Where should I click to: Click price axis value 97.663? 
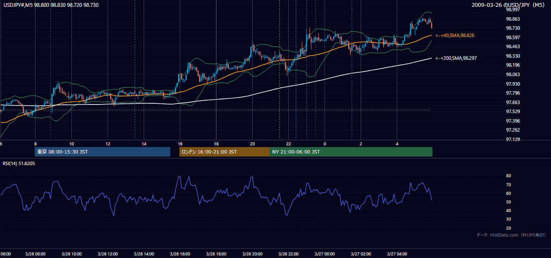coord(513,102)
